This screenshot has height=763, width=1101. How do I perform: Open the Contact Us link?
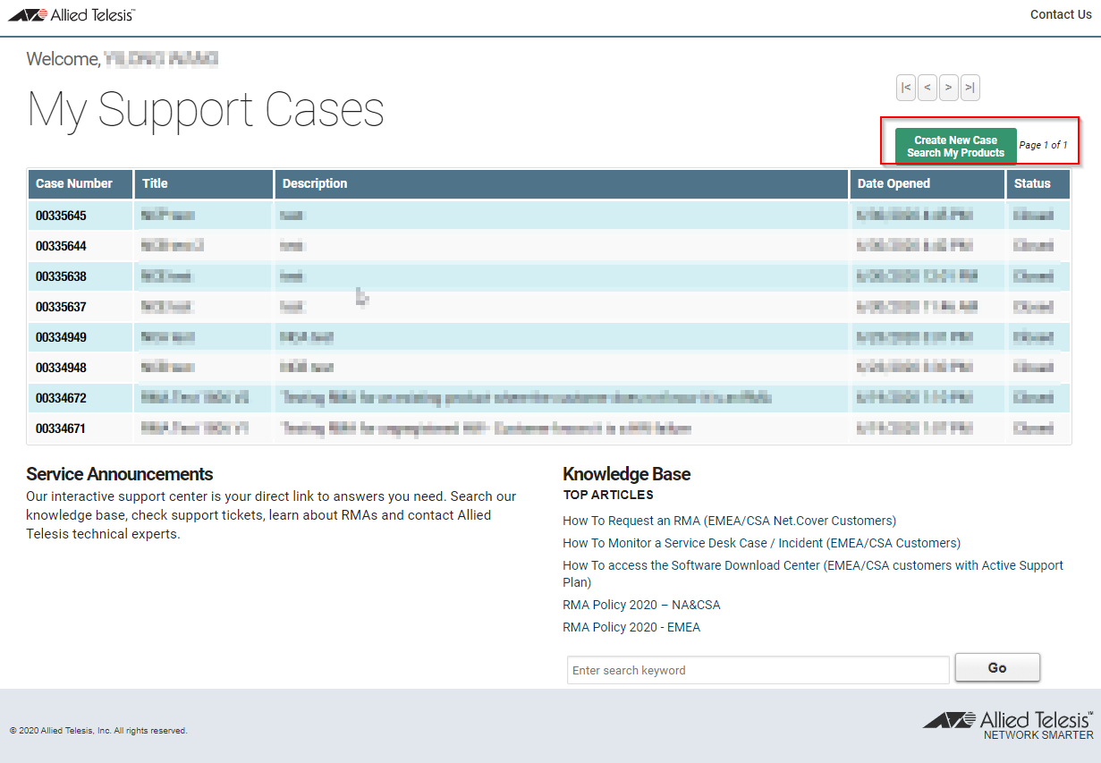tap(1060, 14)
